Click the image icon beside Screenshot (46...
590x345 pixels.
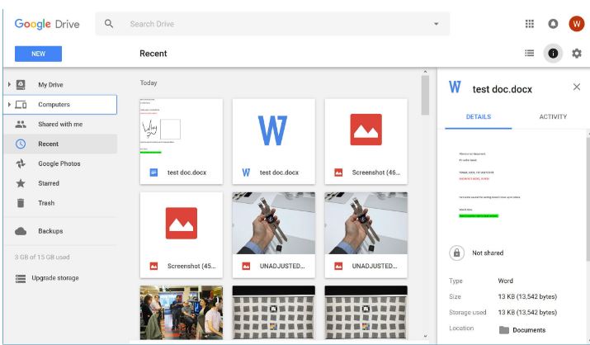coord(338,172)
